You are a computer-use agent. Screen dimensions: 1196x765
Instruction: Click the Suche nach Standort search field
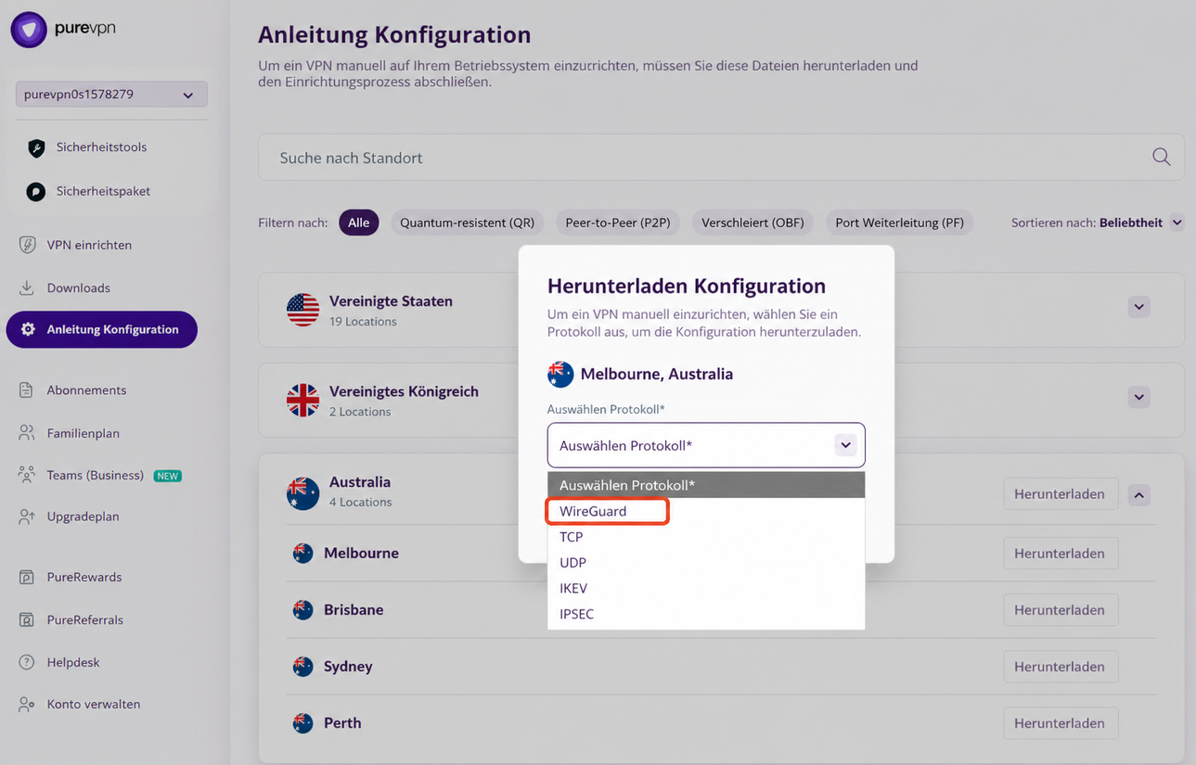coord(721,158)
